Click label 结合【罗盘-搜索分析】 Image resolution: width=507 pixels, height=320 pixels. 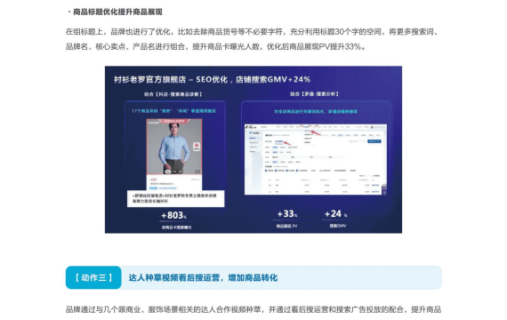(x=314, y=94)
